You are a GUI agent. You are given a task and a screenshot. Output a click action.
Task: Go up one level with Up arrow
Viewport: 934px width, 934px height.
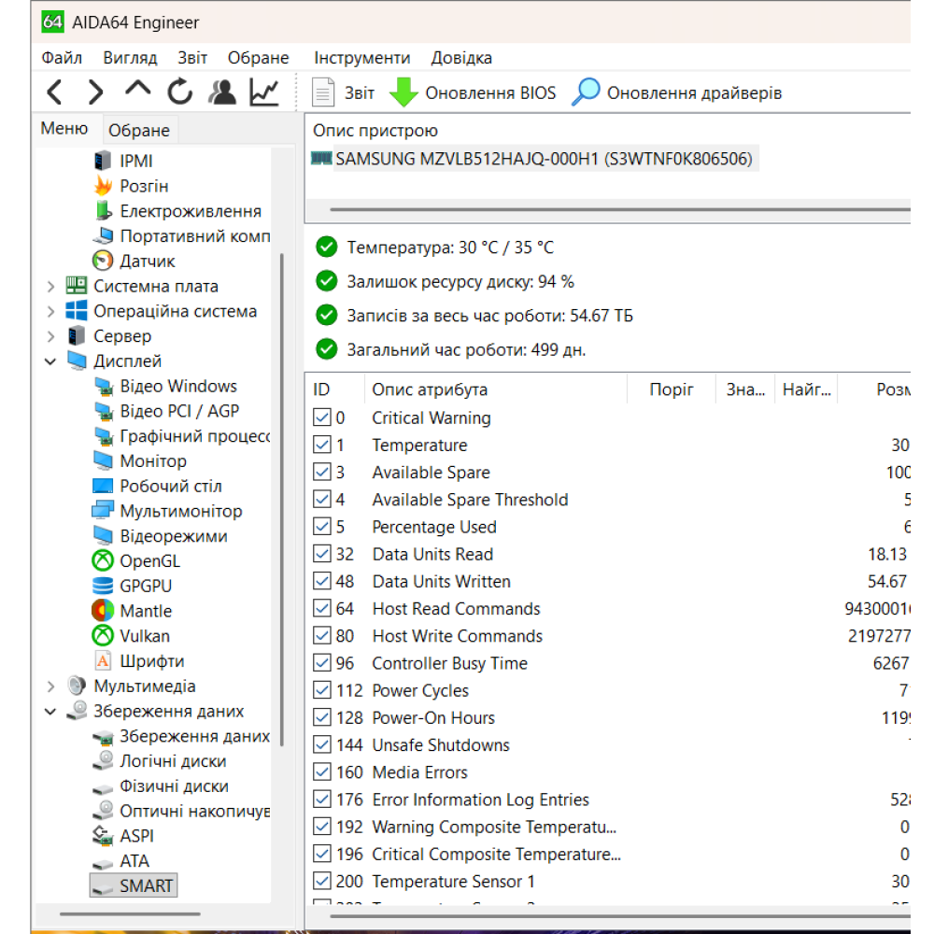tap(138, 90)
